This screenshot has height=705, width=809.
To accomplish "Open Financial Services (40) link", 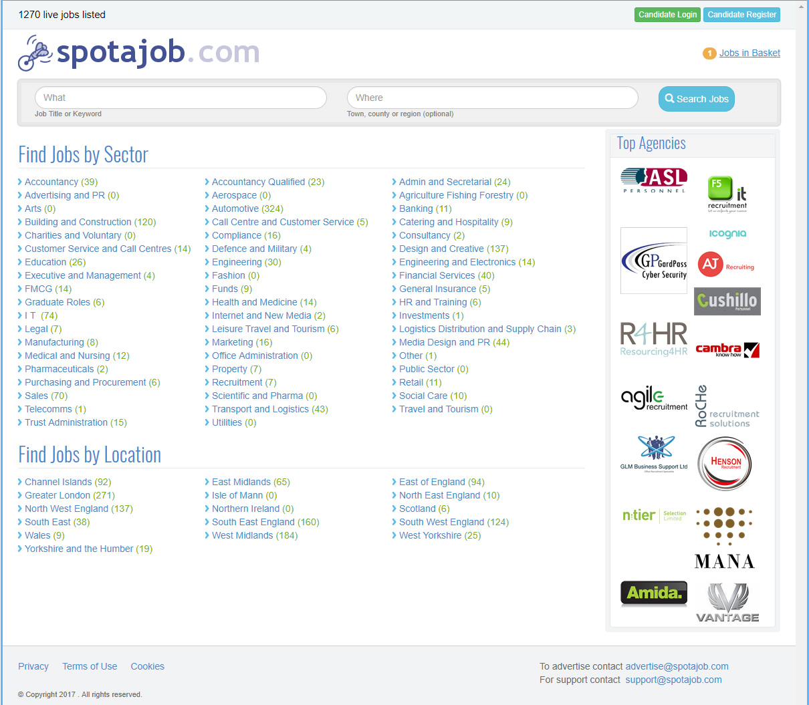I will [447, 275].
